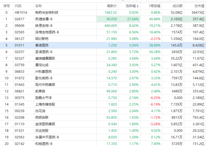Open 昭衍新药 stock entry
The height and width of the screenshot is (146, 206).
click(42, 39)
